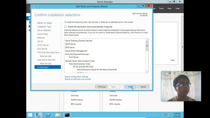The height and width of the screenshot is (118, 210).
Task: Click network status tray icon
Action: click(x=166, y=115)
